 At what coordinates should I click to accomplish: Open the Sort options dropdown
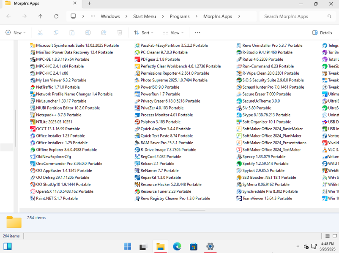(144, 32)
